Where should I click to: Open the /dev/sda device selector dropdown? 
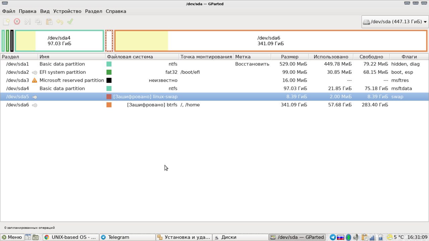point(395,22)
